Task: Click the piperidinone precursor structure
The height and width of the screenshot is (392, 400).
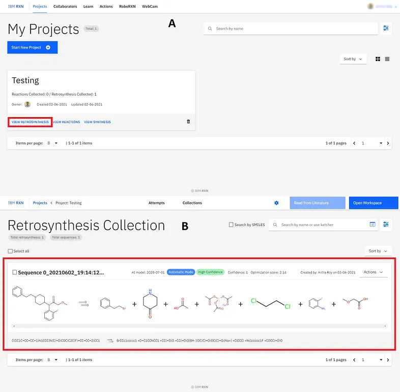Action: click(x=150, y=304)
